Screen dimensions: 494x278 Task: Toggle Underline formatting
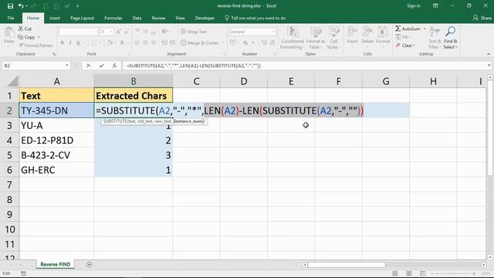pos(78,42)
